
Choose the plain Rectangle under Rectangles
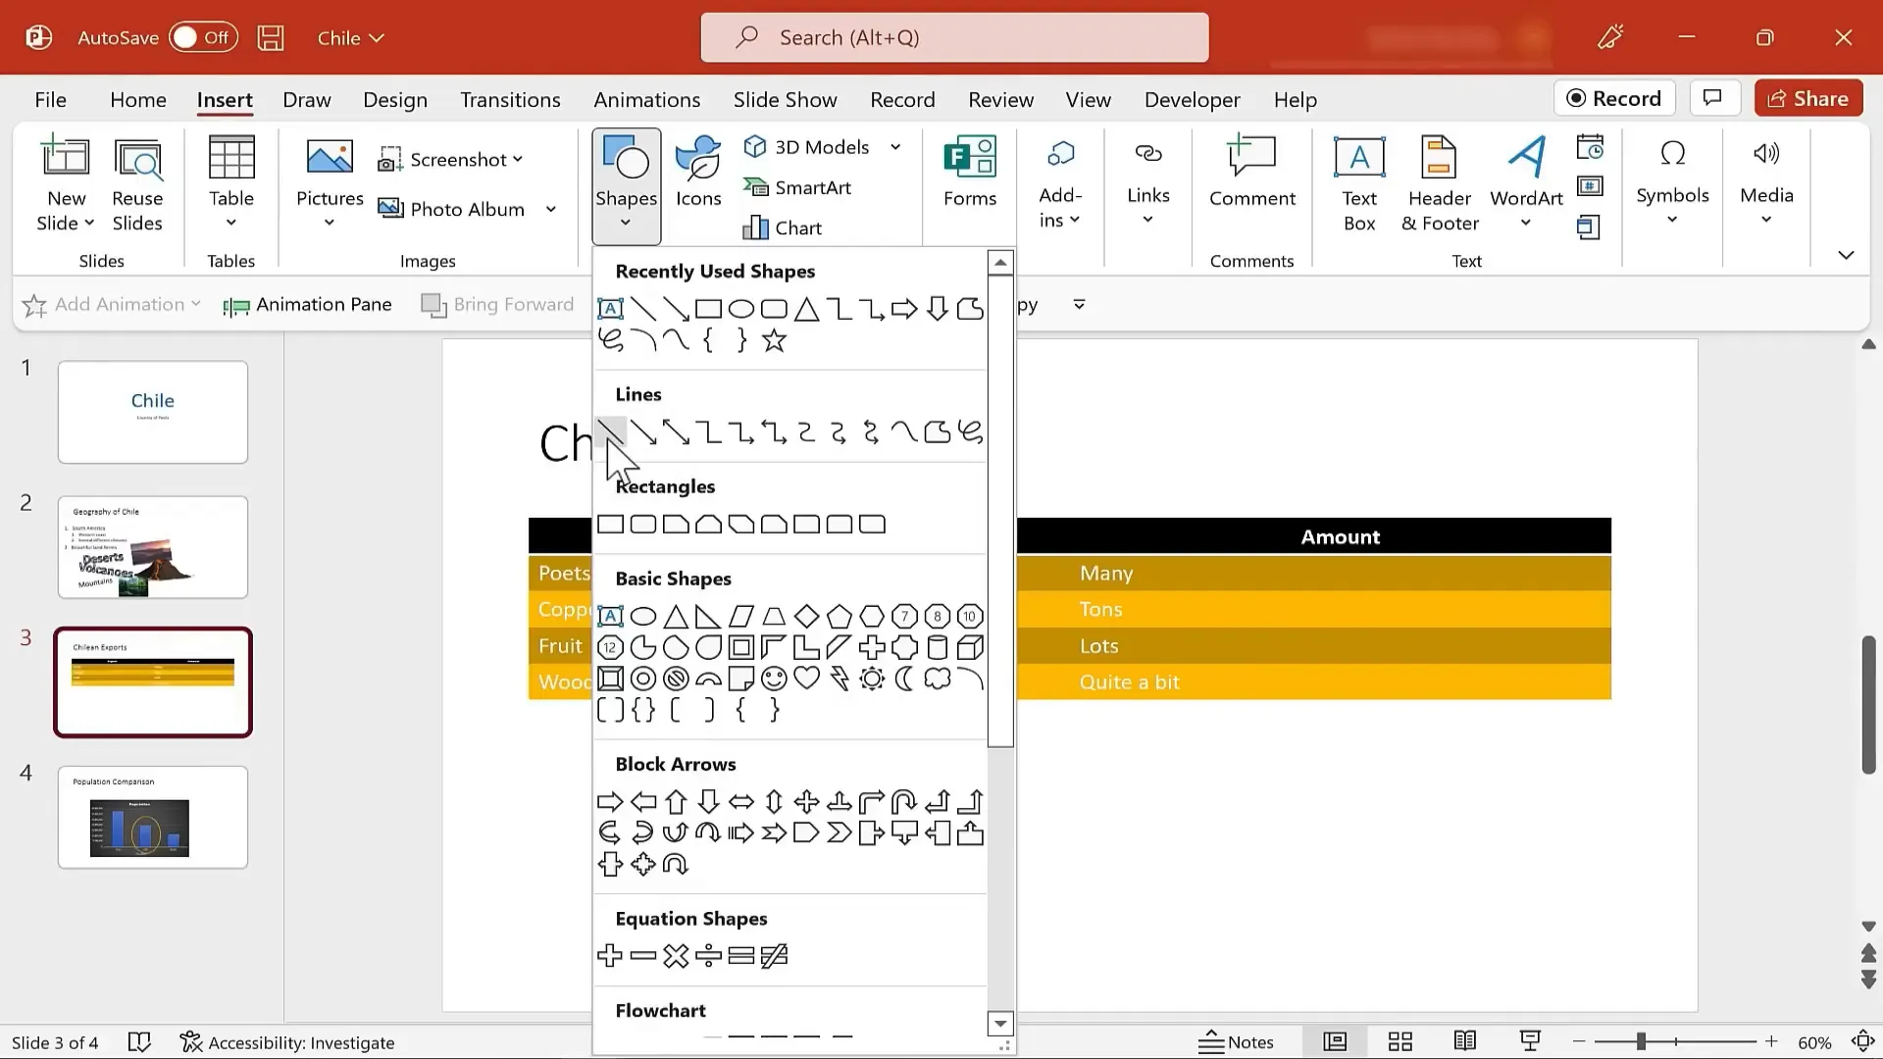(610, 524)
